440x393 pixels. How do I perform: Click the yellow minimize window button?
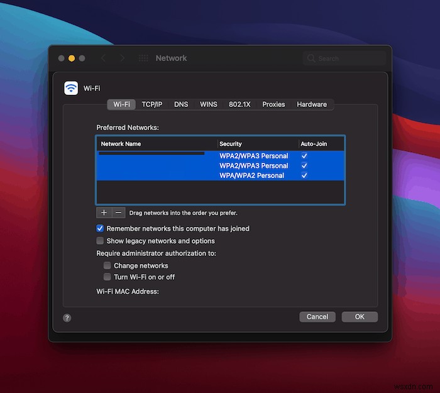(72, 58)
